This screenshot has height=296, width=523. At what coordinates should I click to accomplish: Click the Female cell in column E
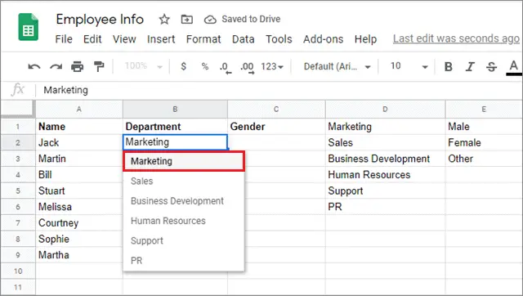484,142
